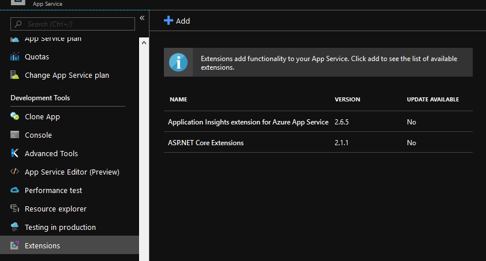Open App Service Editor (Preview)
This screenshot has height=261, width=486.
72,172
